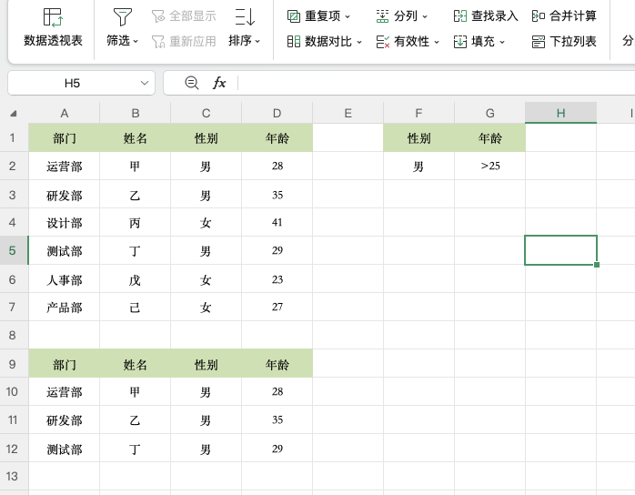Click name cell 戊
The width and height of the screenshot is (635, 495).
tap(136, 279)
